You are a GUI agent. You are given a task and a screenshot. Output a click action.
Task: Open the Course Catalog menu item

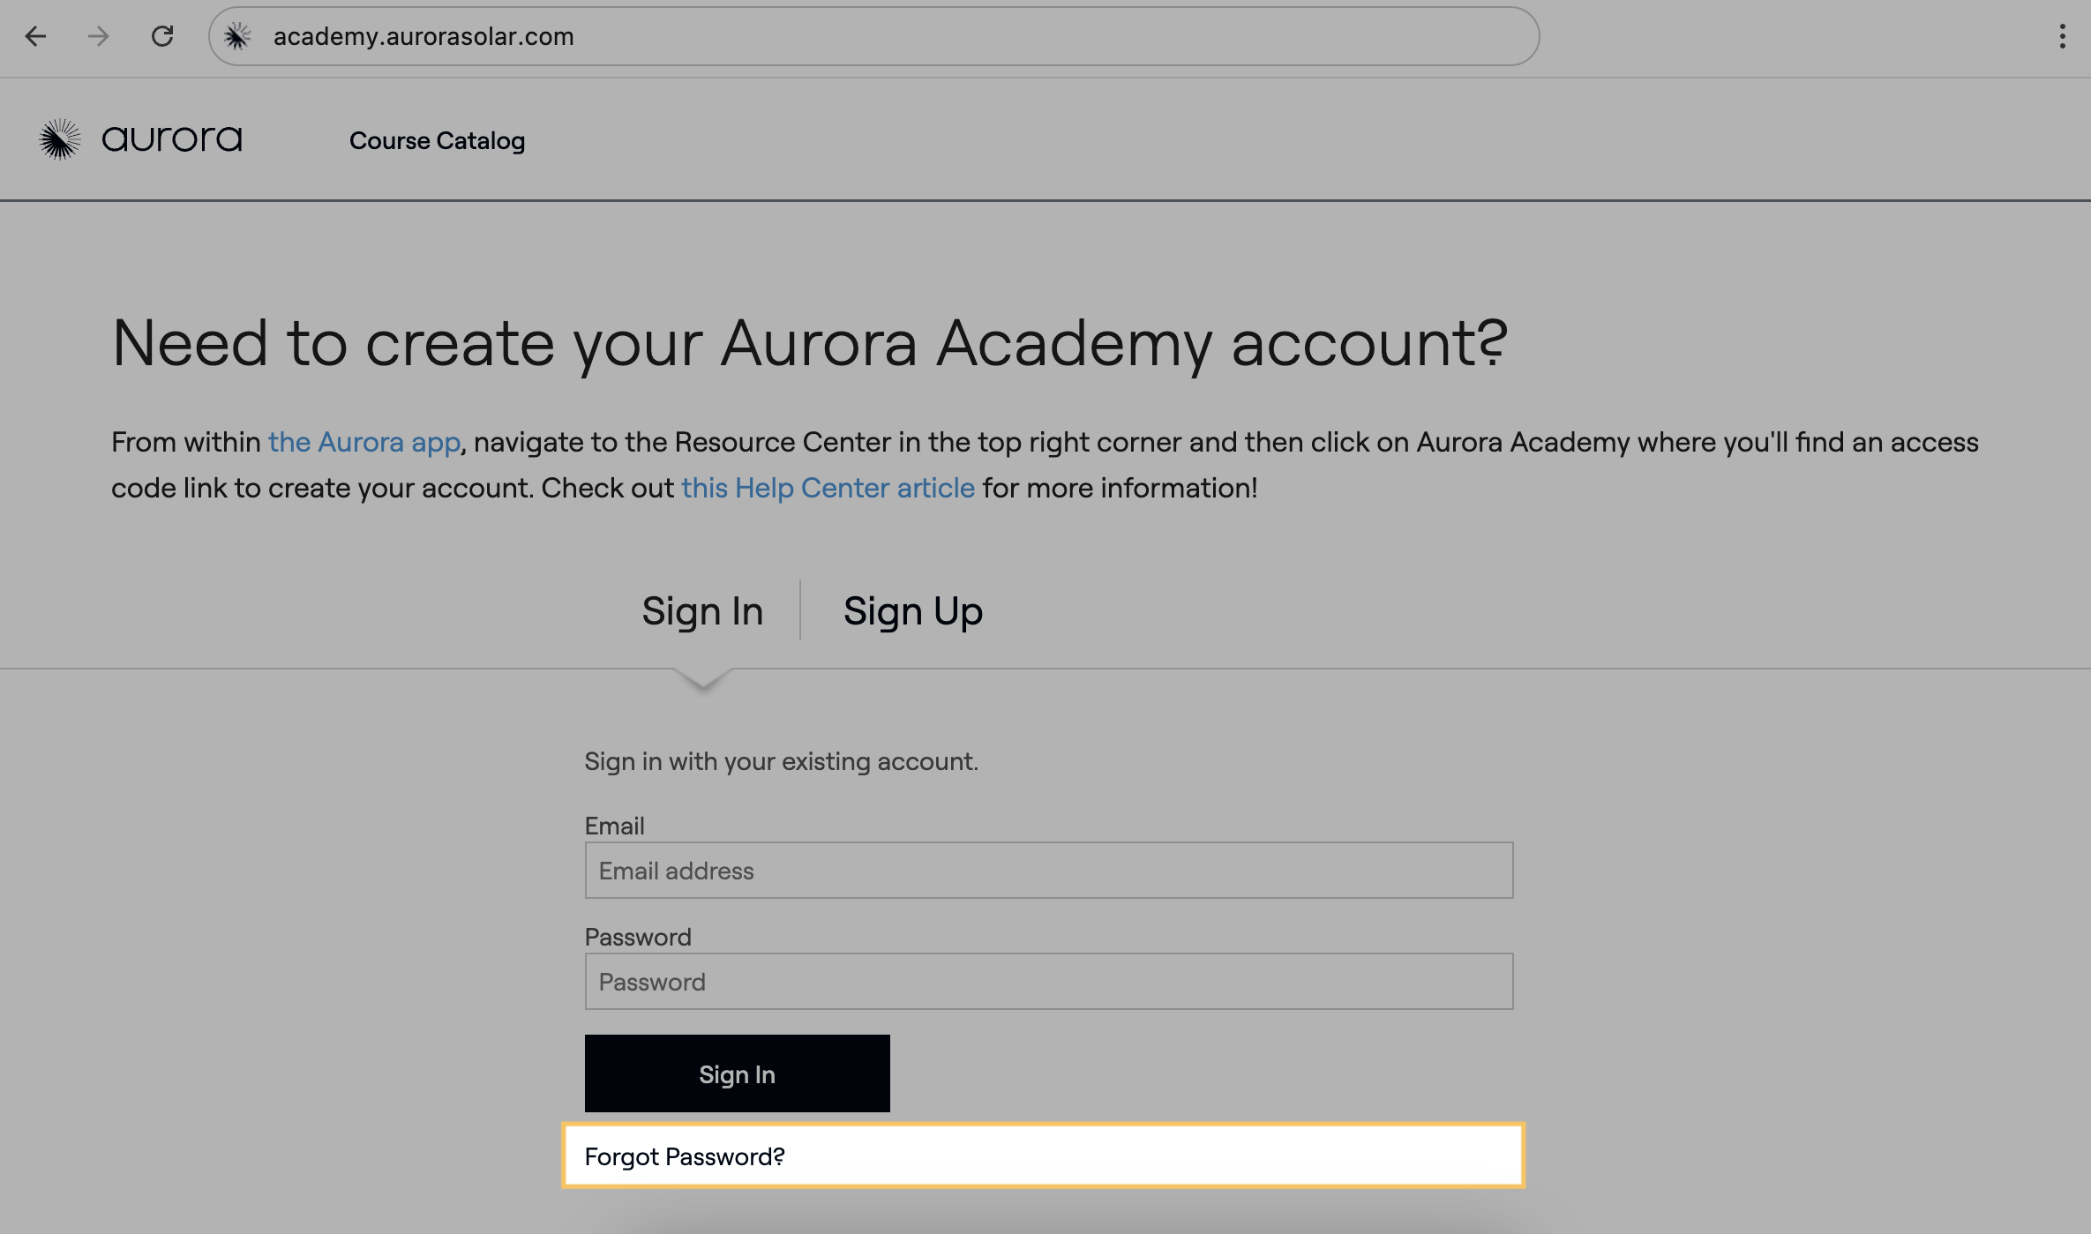pyautogui.click(x=437, y=140)
